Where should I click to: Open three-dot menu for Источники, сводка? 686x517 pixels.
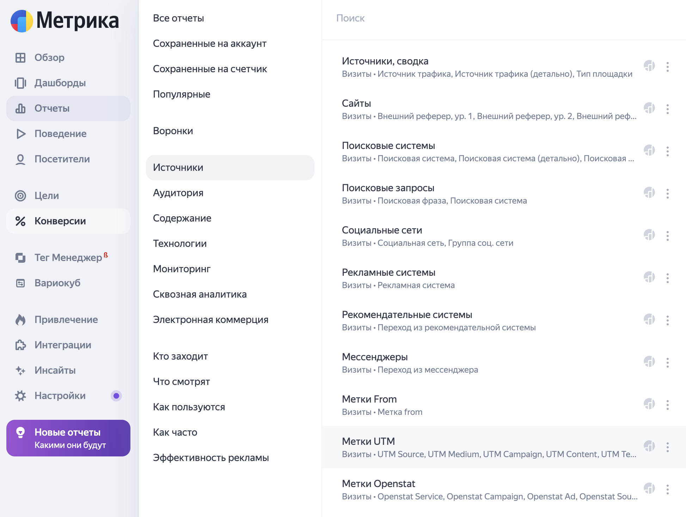click(667, 67)
